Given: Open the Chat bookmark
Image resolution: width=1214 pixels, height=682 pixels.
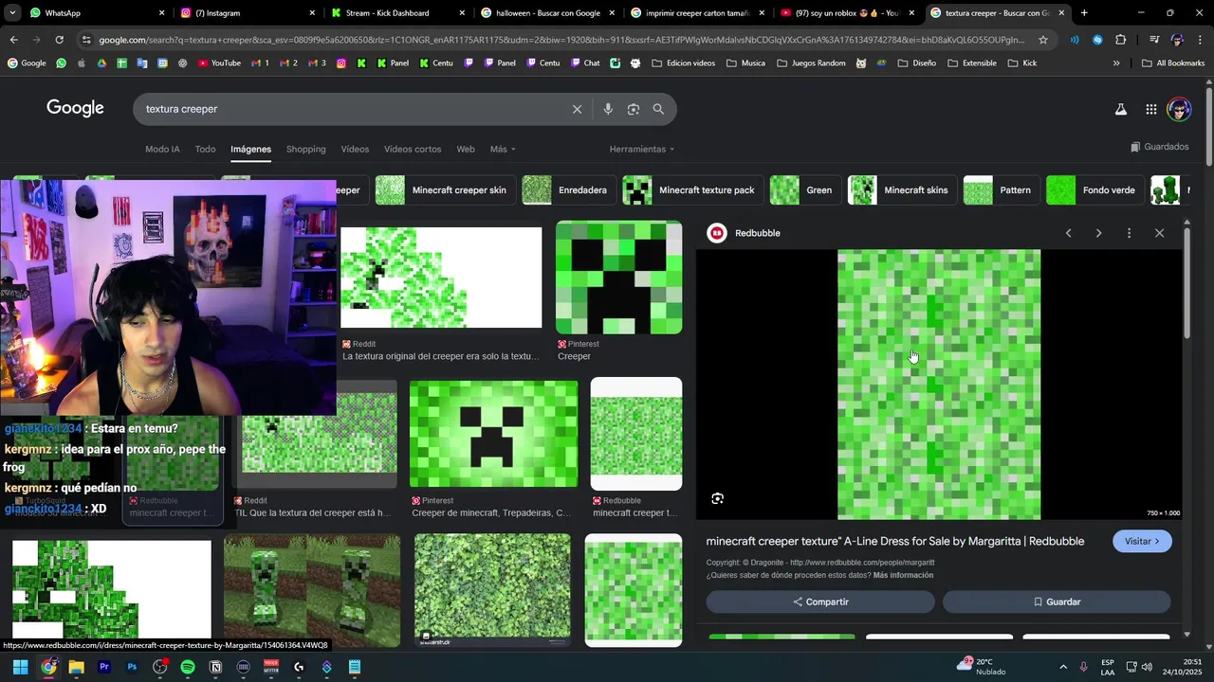Looking at the screenshot, I should point(584,63).
